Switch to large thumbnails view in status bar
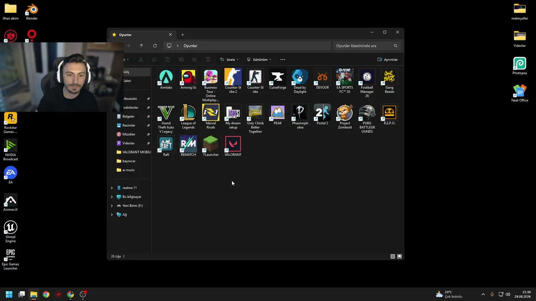Image resolution: width=536 pixels, height=301 pixels. [399, 256]
